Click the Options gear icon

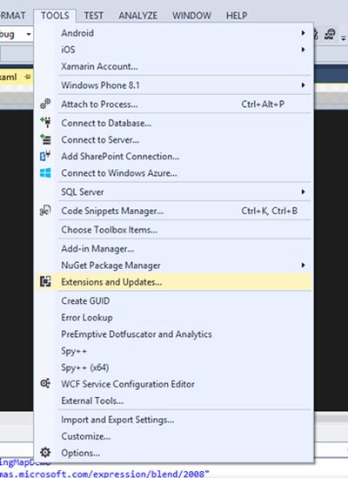pyautogui.click(x=45, y=453)
